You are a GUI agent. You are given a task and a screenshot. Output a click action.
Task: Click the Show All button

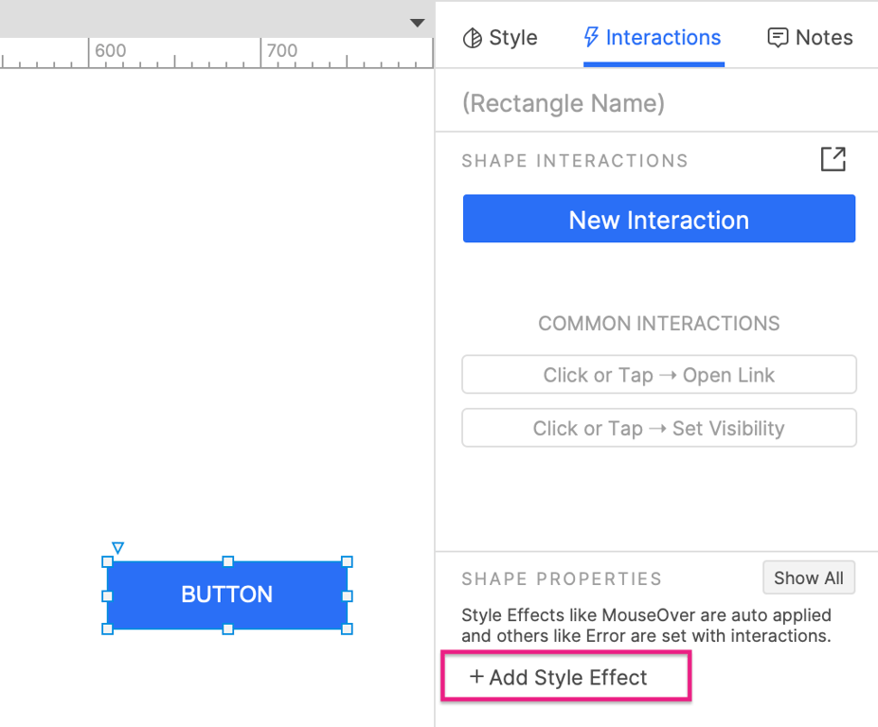[808, 577]
